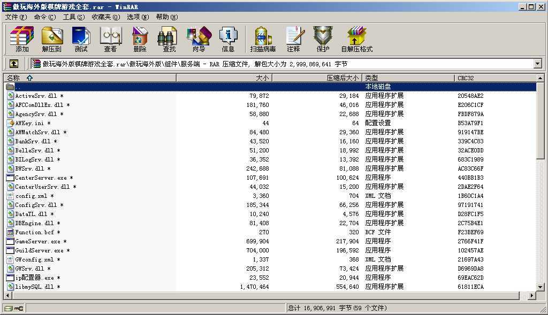
Task: Click the file icon of Function.bcf
Action: [x=10, y=232]
